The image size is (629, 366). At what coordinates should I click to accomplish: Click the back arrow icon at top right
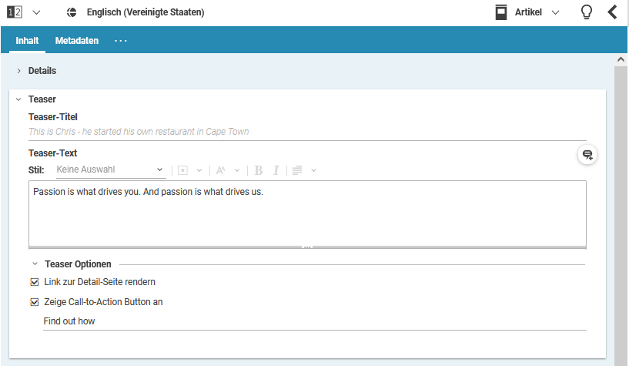613,12
